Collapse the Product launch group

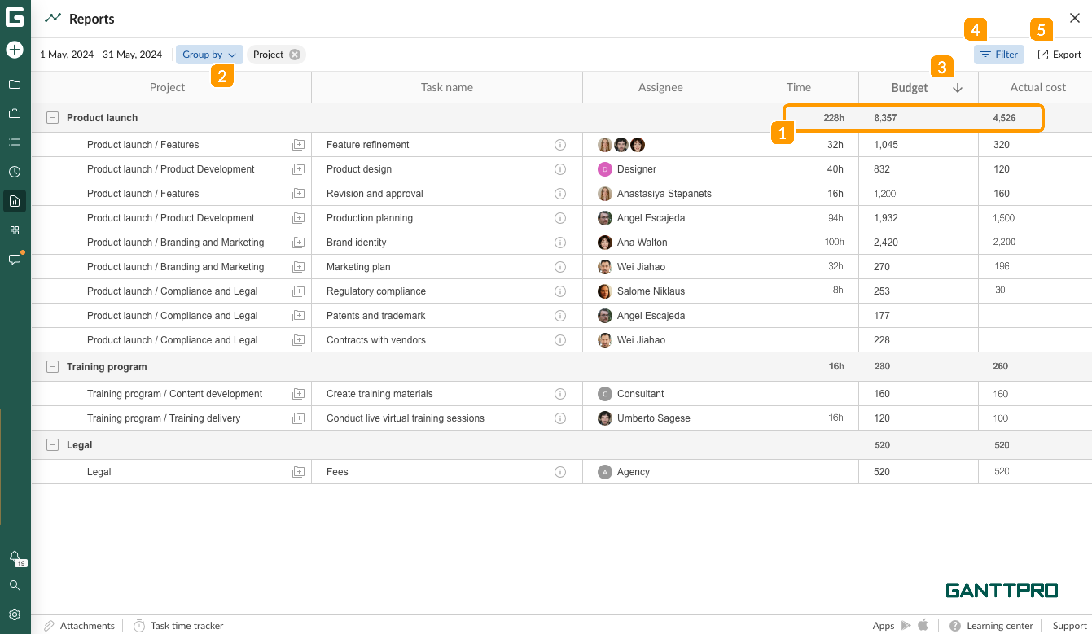coord(53,118)
